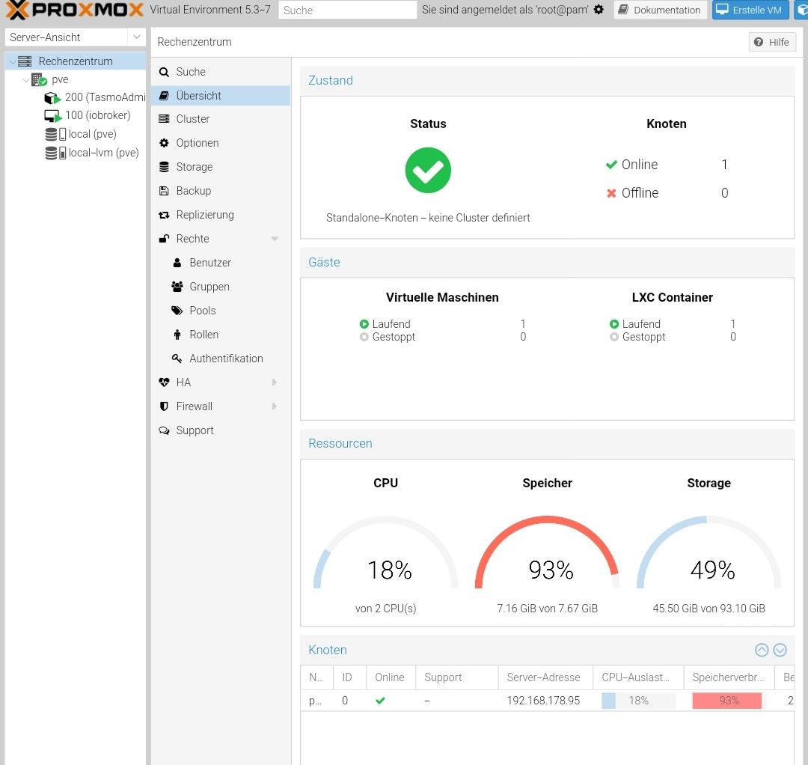Click the Storage database icon in menu

(164, 166)
